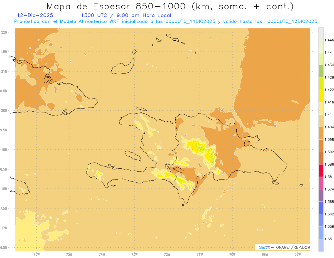The height and width of the screenshot is (258, 334).
Task: Click the "76W" longitude label
Action: 36,254
